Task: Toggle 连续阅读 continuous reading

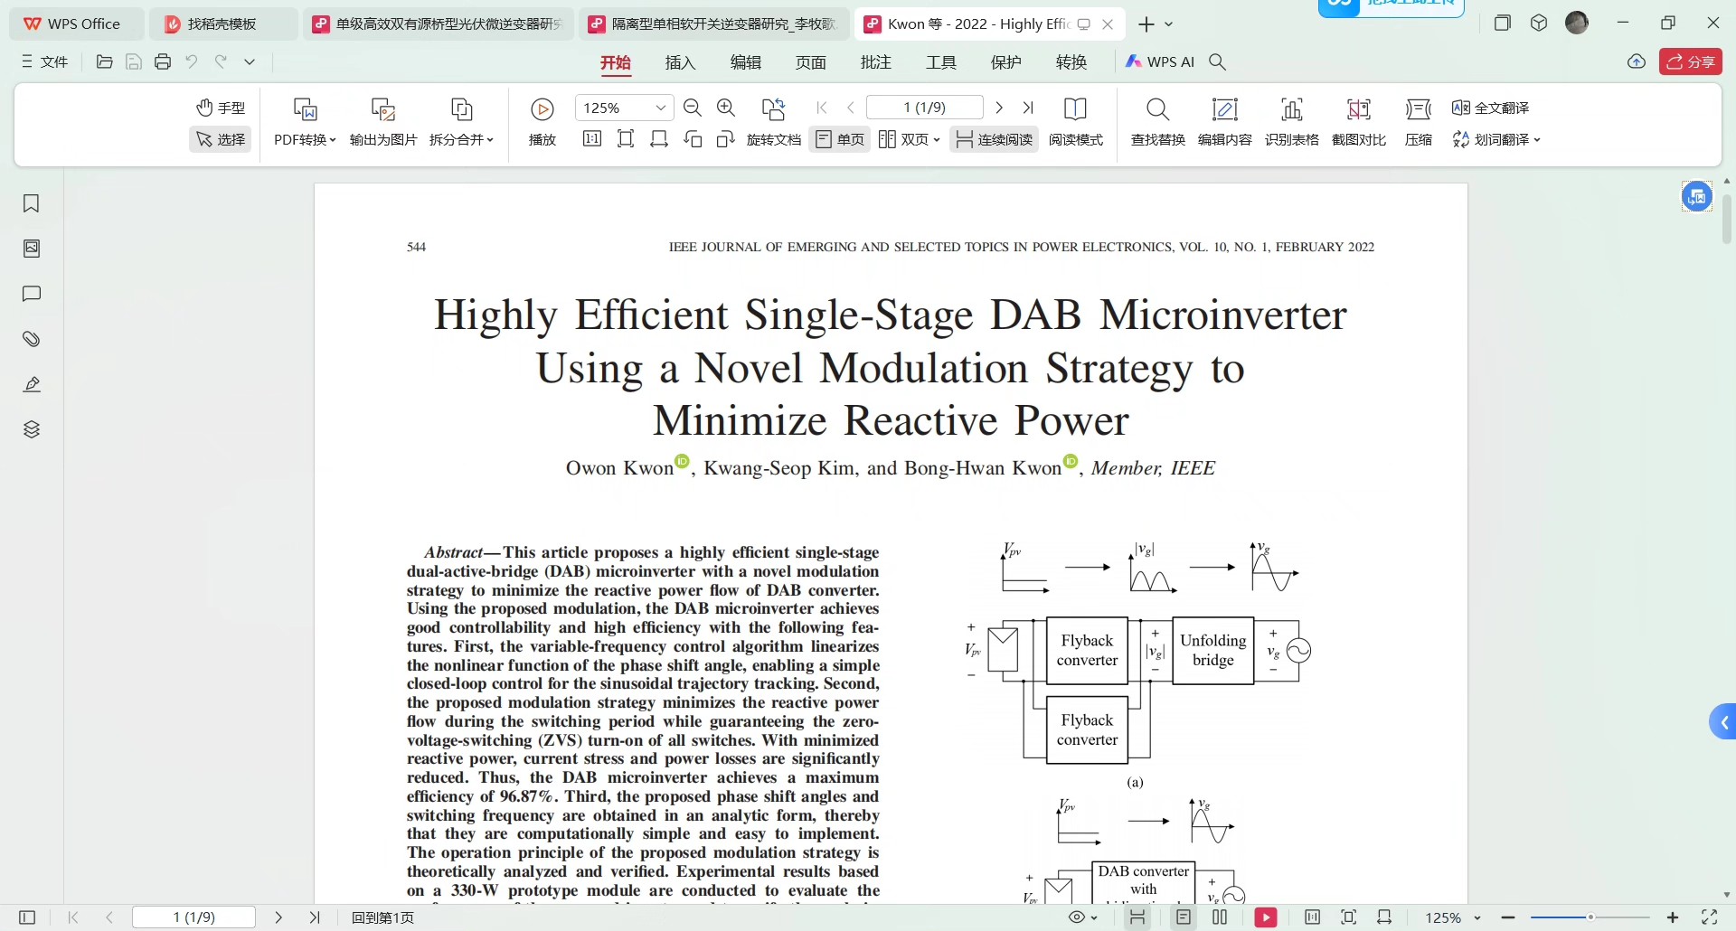Action: point(994,139)
